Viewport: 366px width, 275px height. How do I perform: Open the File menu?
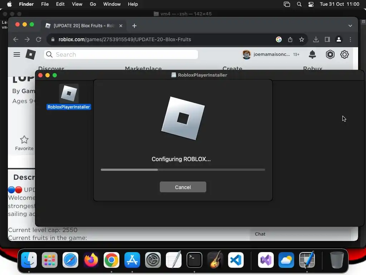[x=45, y=4]
